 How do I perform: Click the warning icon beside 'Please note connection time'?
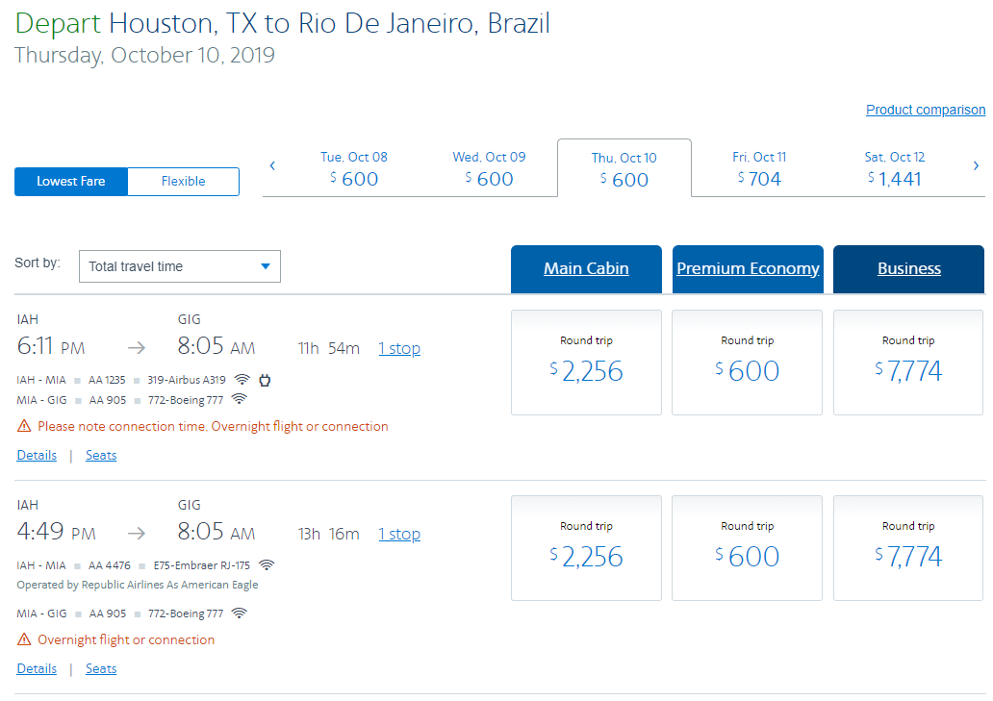click(23, 426)
